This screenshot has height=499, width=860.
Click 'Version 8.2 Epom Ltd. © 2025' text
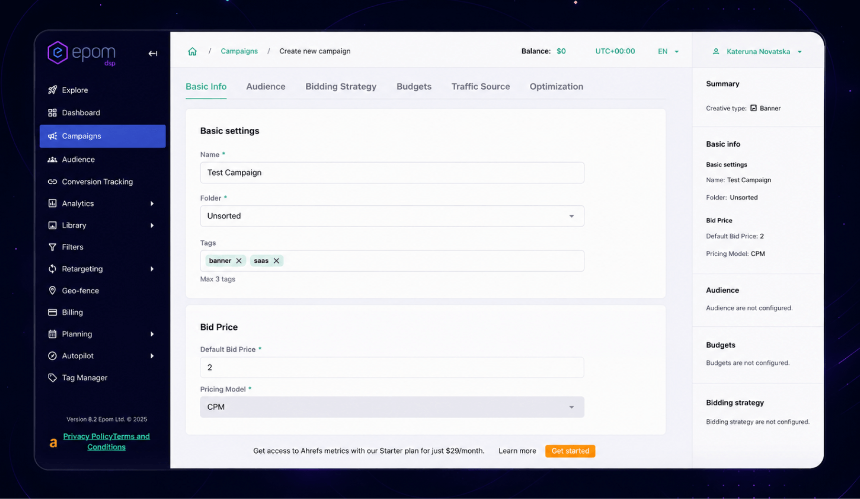coord(107,419)
